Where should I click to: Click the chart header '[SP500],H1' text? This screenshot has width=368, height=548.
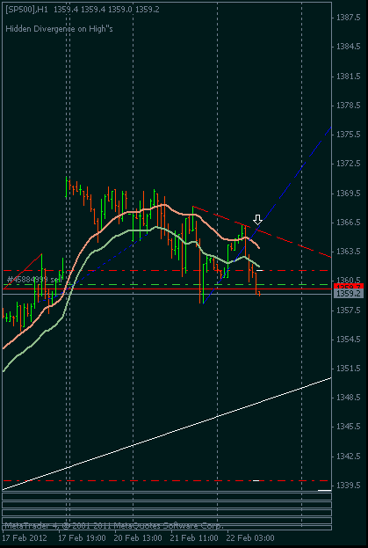click(27, 10)
